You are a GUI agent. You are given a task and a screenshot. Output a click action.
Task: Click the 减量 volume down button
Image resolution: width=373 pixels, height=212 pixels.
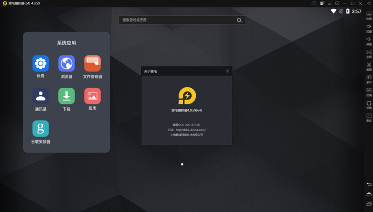pyautogui.click(x=369, y=41)
